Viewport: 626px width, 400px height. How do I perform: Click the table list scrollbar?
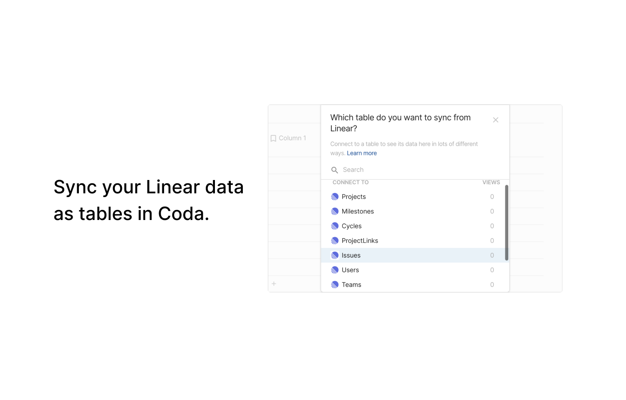(507, 223)
